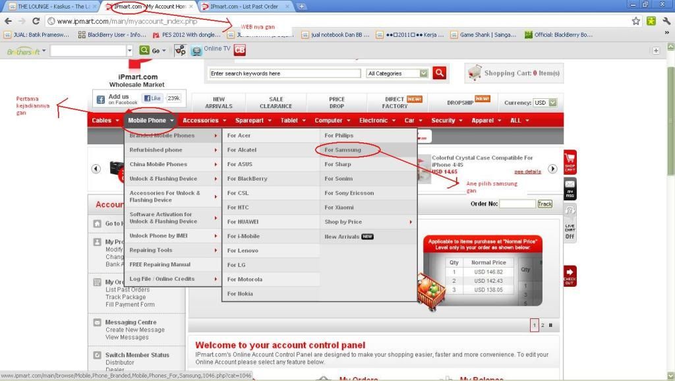Viewport: 675px width, 381px height.
Task: Click the browser address bar
Action: tap(336, 20)
